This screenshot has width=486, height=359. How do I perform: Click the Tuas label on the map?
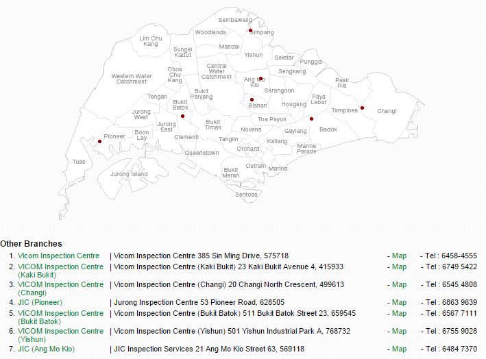[x=79, y=162]
